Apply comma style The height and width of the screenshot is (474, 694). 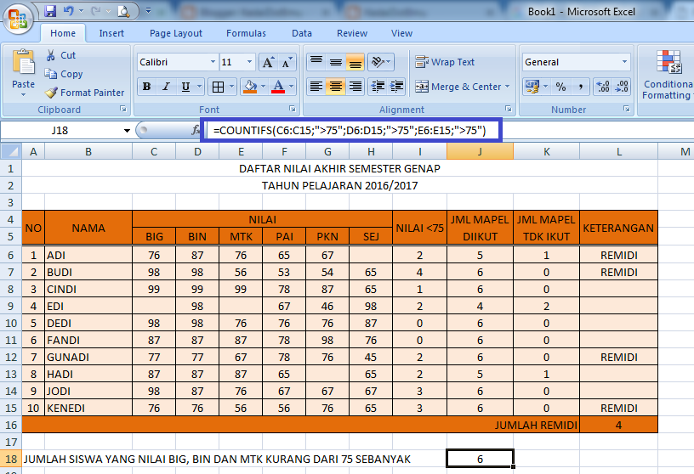pos(580,87)
